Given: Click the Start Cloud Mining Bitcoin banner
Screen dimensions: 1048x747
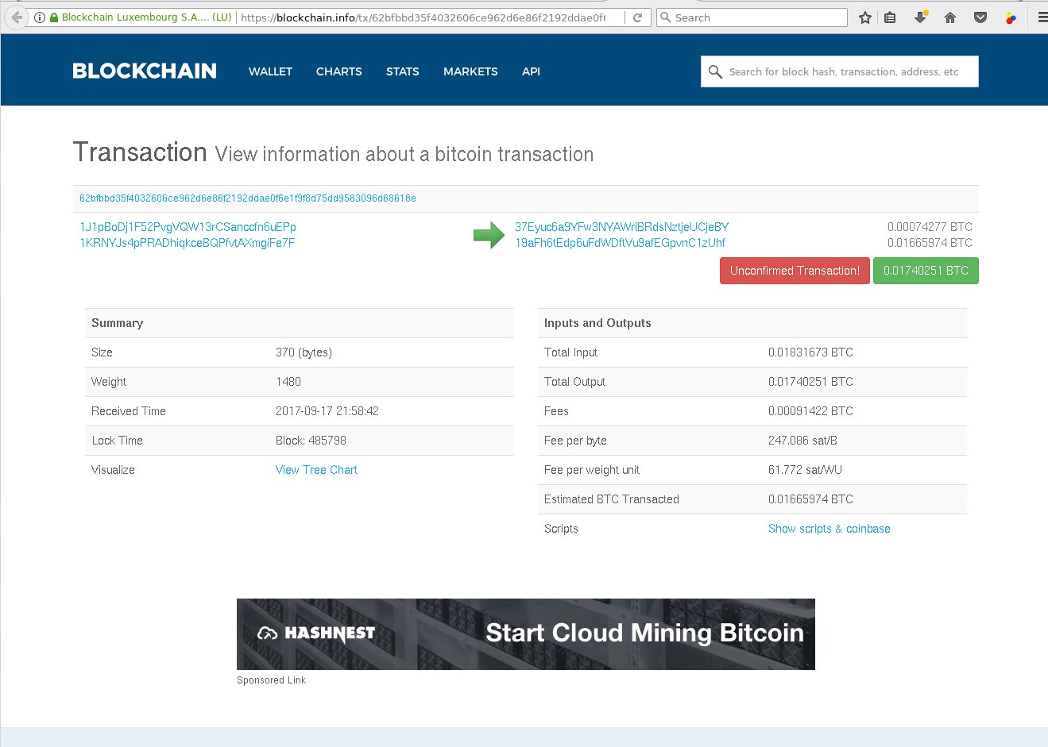Looking at the screenshot, I should tap(526, 634).
